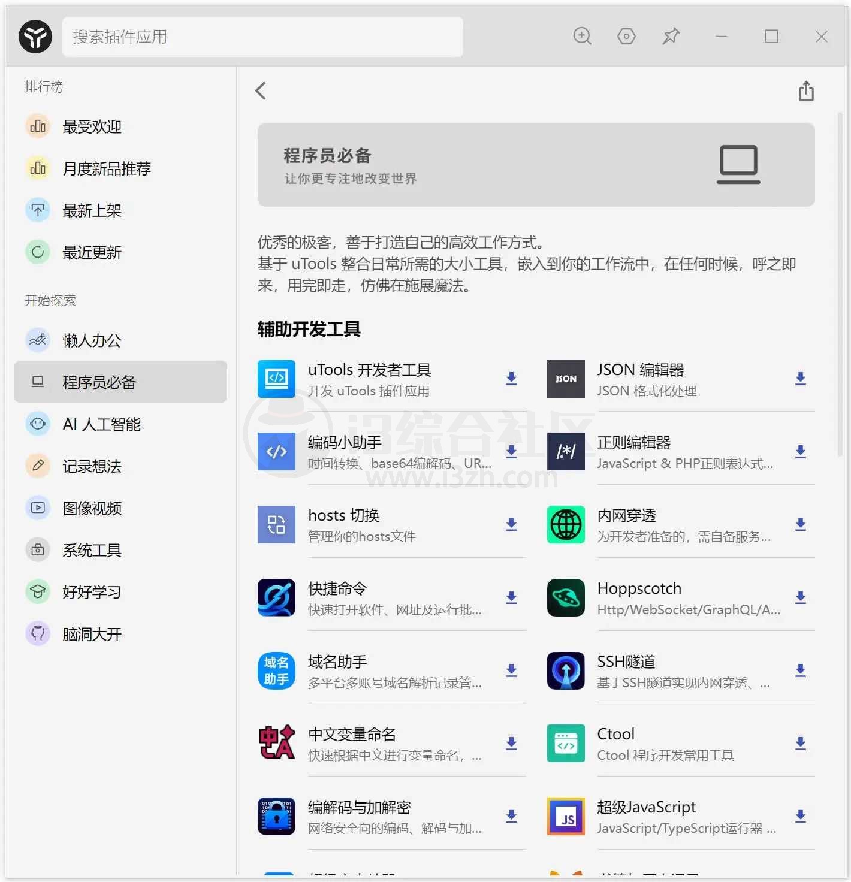Focus the plugin search field

coord(262,37)
